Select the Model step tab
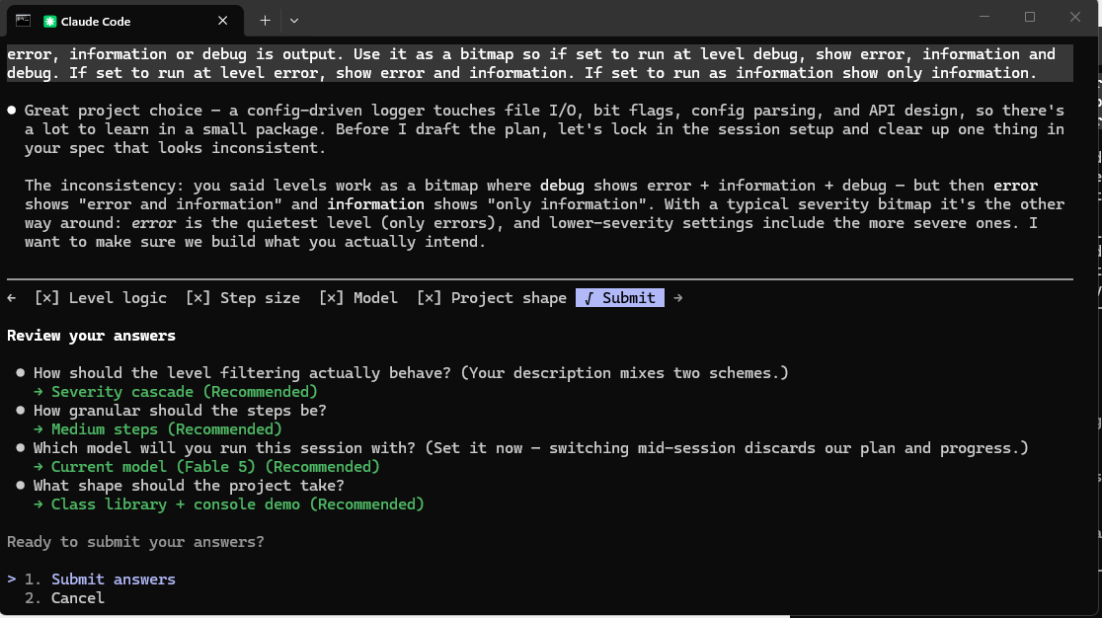This screenshot has width=1102, height=618. pyautogui.click(x=357, y=298)
